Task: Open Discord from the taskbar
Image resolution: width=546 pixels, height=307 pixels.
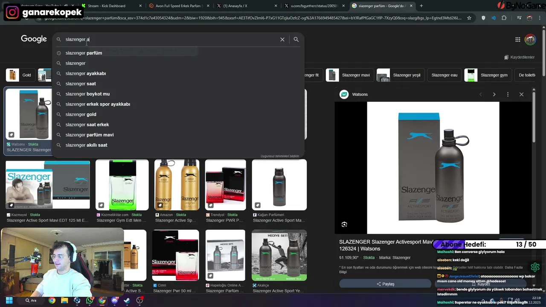Action: pos(114,300)
